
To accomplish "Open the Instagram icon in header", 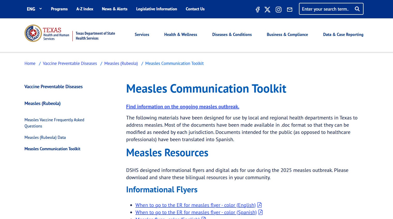I will click(x=279, y=10).
